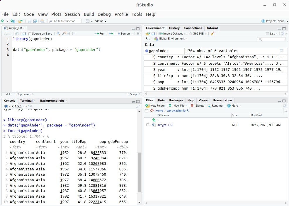
Task: Click the Home directory icon in Files
Action: tap(152, 111)
